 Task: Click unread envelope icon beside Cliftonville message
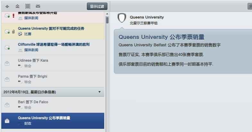[x=7, y=47]
